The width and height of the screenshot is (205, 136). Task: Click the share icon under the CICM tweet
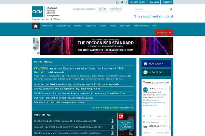coord(150,116)
